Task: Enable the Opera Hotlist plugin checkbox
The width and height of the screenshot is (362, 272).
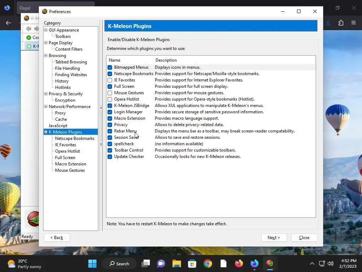Action: click(110, 99)
